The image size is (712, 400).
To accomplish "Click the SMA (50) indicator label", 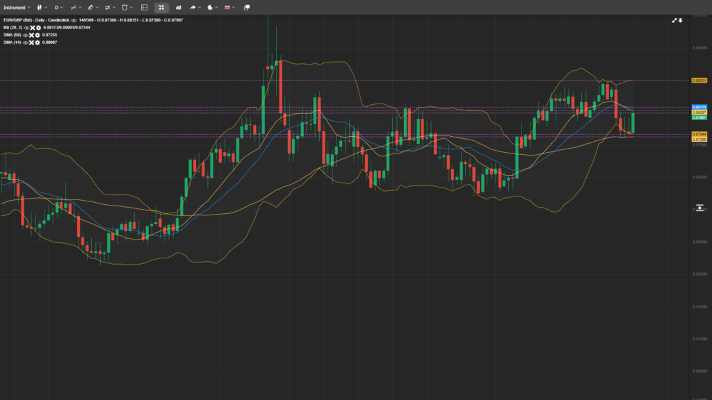I will coord(13,35).
